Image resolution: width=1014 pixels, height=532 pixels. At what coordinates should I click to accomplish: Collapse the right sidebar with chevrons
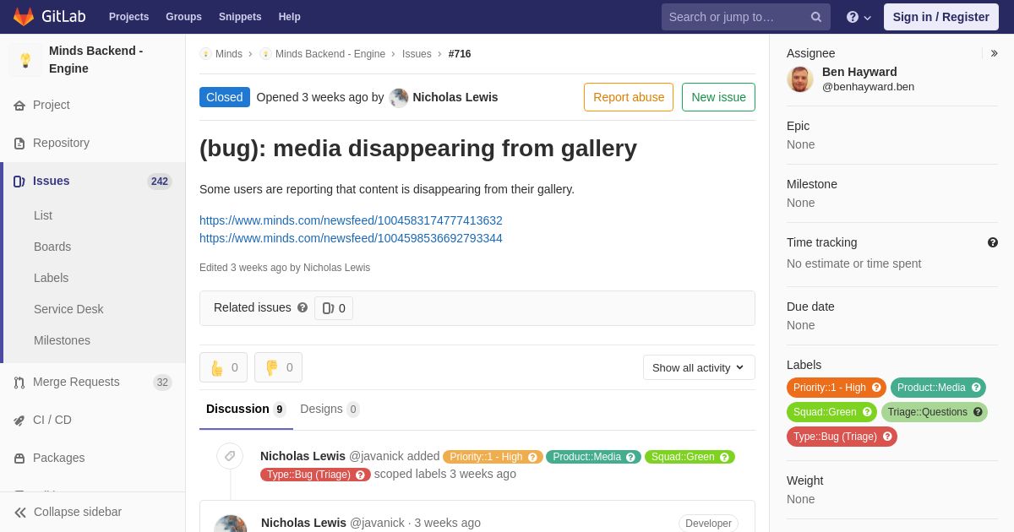point(994,53)
